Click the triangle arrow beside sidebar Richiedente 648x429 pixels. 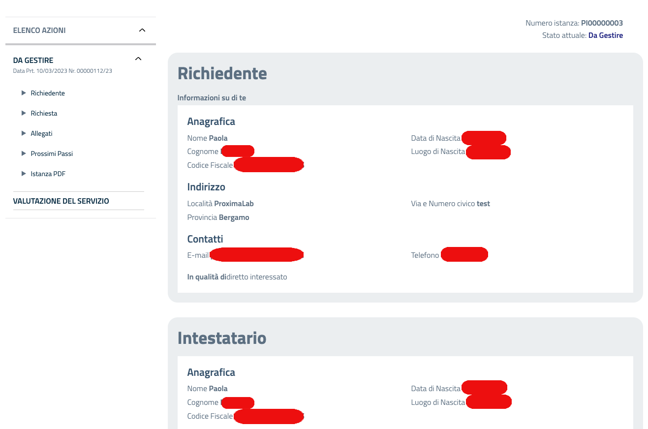pos(24,93)
